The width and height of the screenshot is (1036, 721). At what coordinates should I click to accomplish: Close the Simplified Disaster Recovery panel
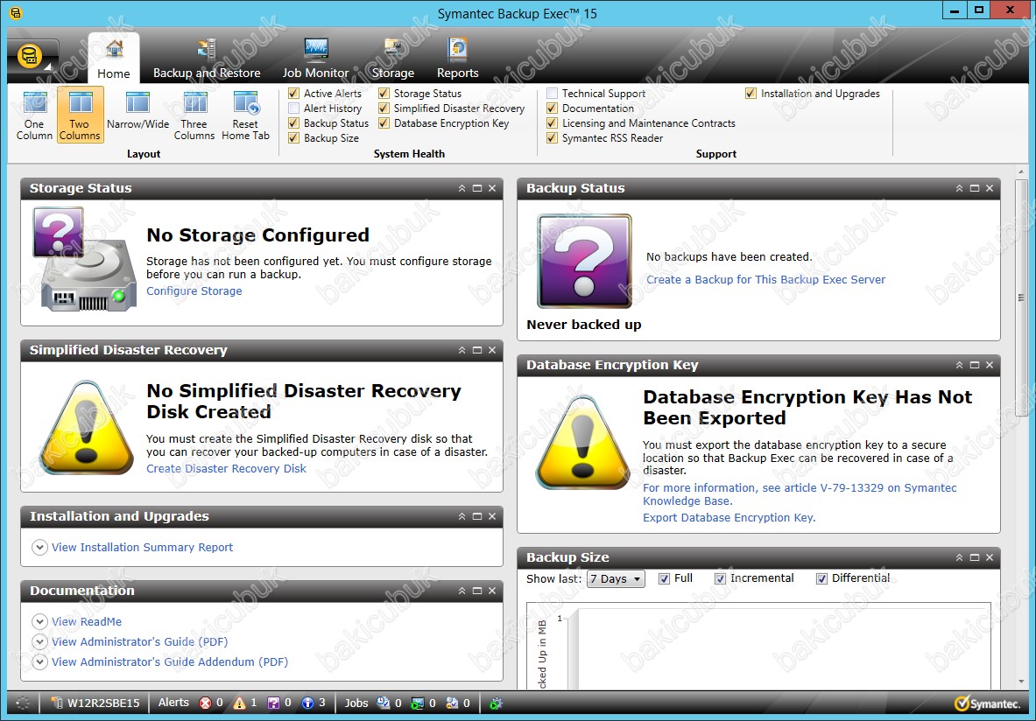point(492,350)
